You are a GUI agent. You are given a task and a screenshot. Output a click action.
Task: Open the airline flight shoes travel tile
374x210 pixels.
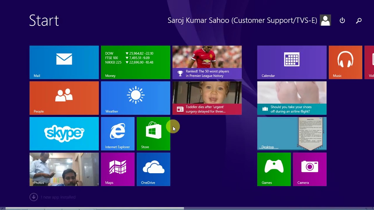(x=292, y=98)
